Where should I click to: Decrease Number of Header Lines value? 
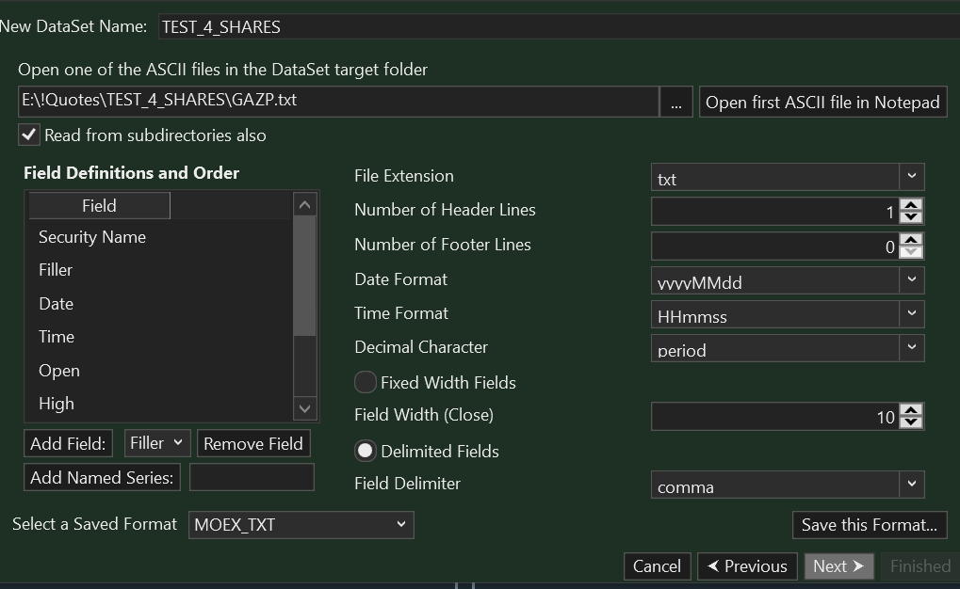click(911, 217)
